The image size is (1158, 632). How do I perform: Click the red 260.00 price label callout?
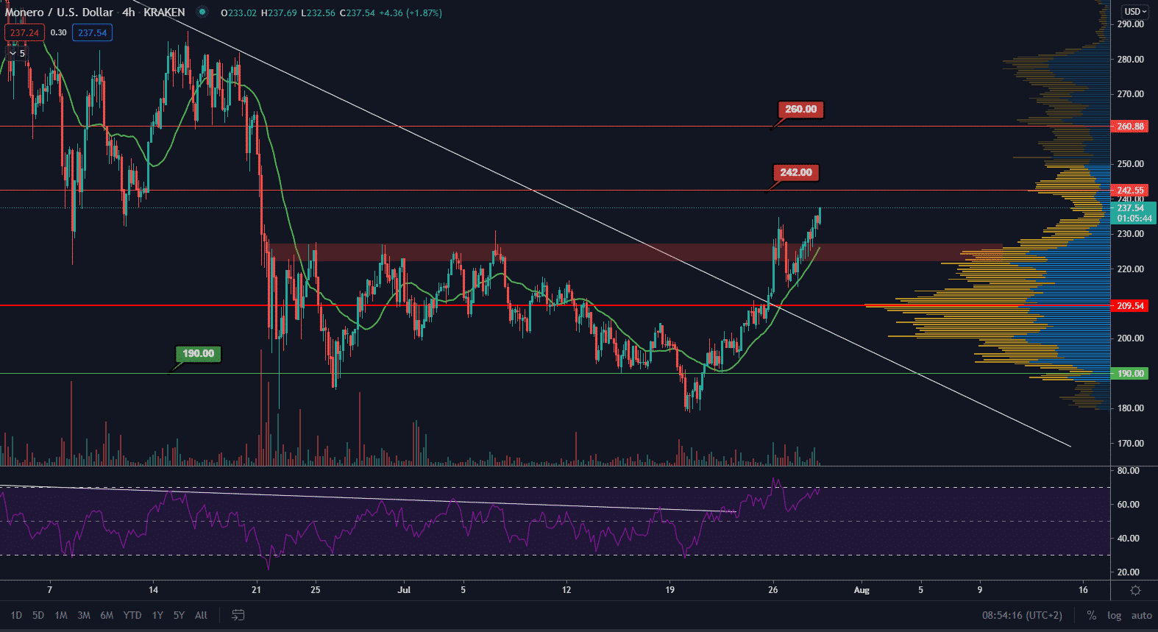(800, 110)
